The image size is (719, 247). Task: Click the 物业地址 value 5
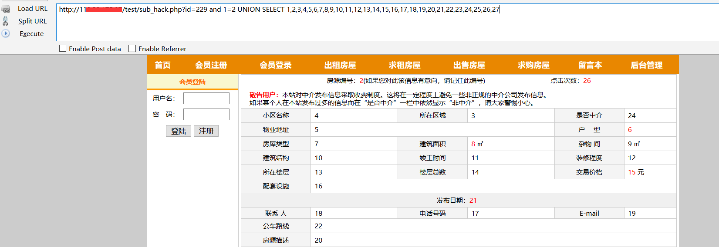click(x=317, y=130)
